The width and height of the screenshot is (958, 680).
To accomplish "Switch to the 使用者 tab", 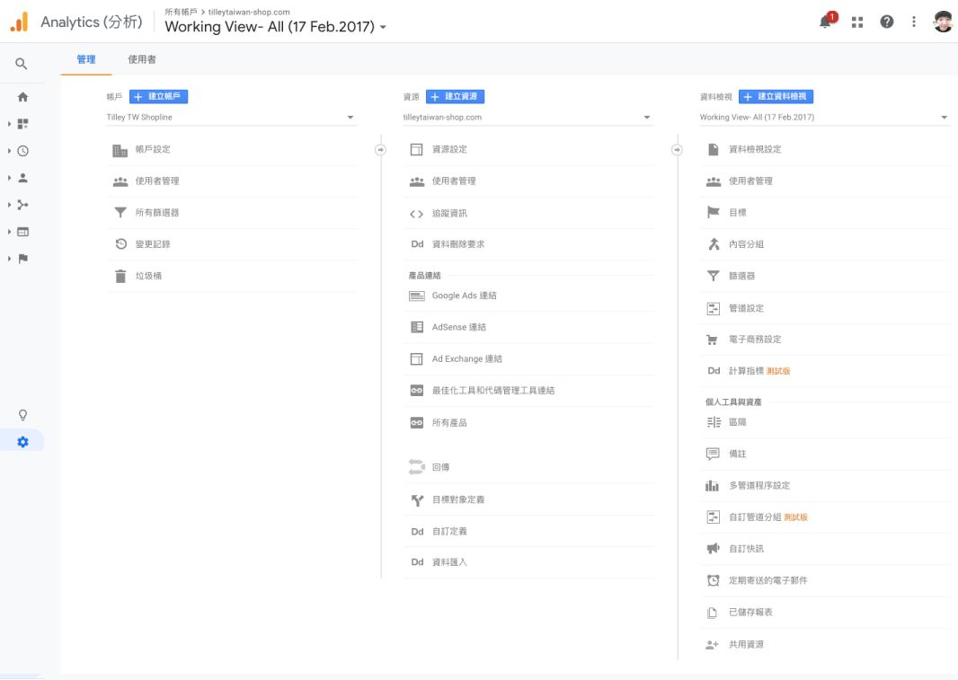I will coord(144,60).
